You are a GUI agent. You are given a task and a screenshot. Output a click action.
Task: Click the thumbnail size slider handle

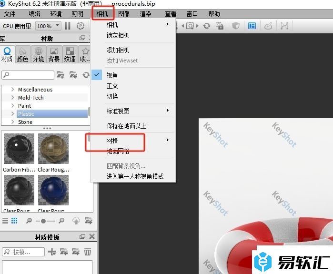43,221
